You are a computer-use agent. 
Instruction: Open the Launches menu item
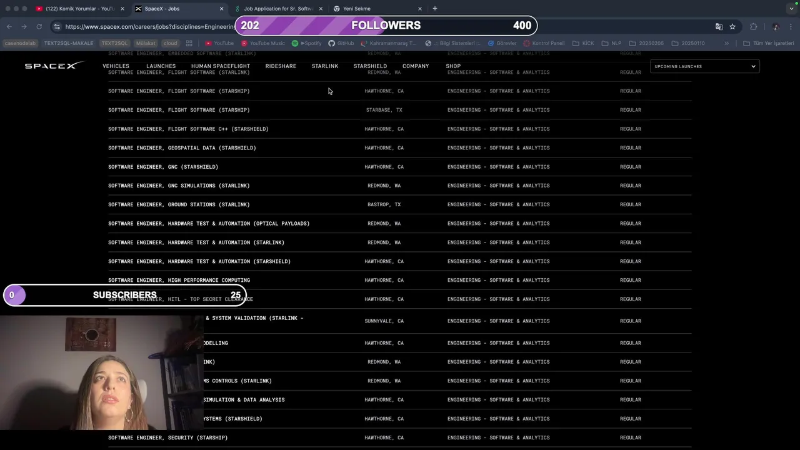tap(161, 66)
